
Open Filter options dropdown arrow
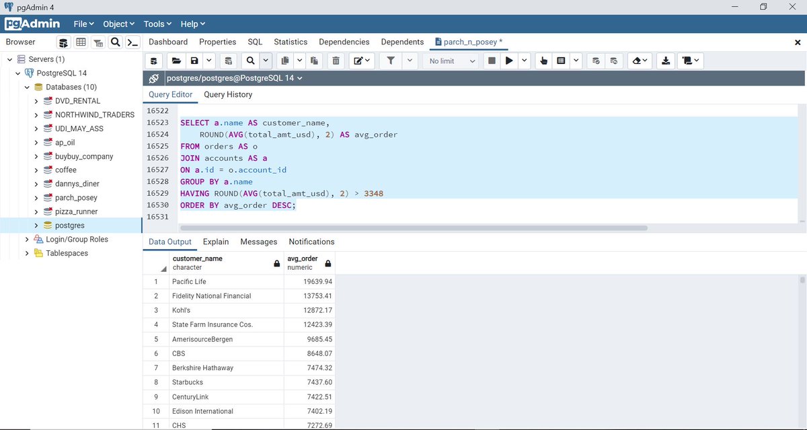(410, 61)
